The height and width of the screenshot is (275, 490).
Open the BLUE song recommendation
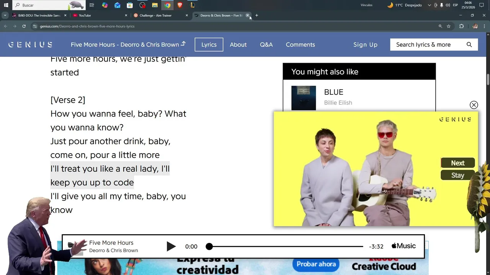(334, 92)
